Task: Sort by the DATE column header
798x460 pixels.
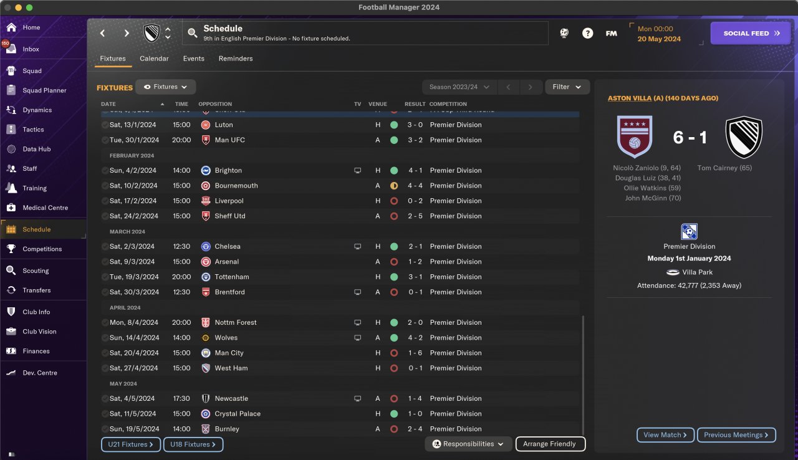Action: [108, 104]
